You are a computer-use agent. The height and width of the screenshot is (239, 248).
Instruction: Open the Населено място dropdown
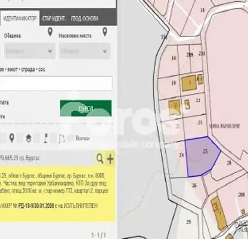(x=85, y=51)
